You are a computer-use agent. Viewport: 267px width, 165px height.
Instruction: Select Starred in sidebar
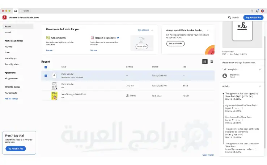pyautogui.click(x=8, y=32)
